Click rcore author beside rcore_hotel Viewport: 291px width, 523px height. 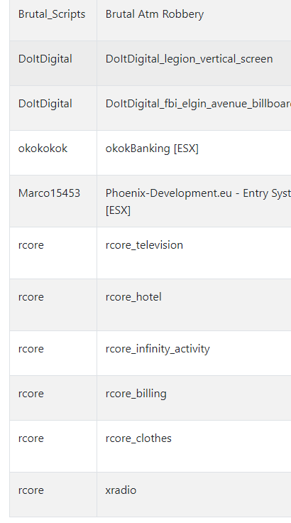pos(31,297)
